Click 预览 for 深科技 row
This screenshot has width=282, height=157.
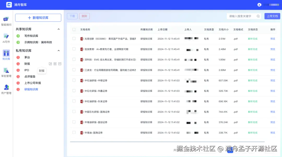(273, 60)
